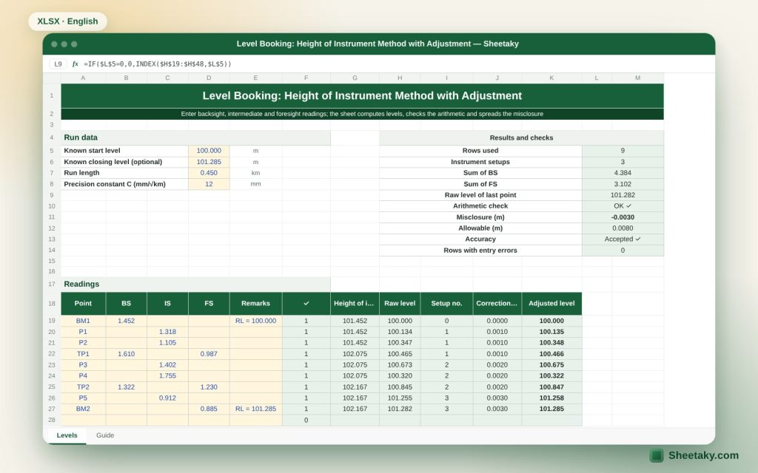
Task: Select the IS reading 1.105 for P2
Action: (167, 343)
